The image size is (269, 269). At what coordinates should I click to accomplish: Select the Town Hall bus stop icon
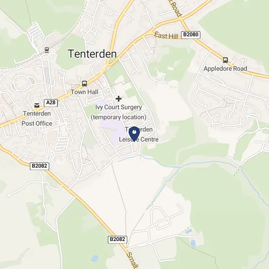pos(85,84)
